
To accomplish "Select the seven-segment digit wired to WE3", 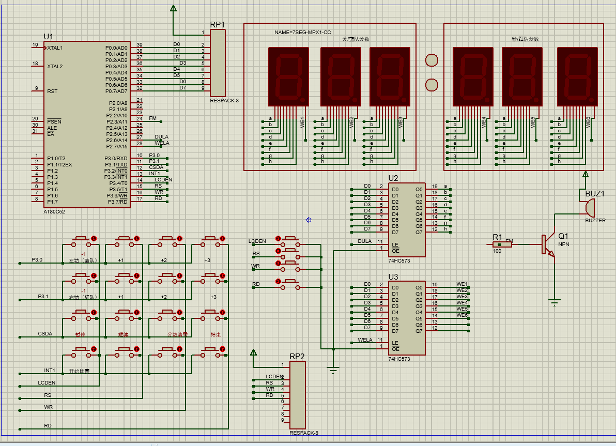I will [390, 76].
